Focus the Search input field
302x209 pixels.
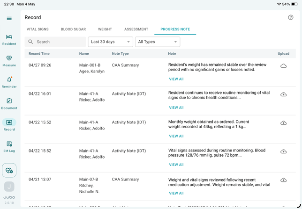click(x=55, y=42)
